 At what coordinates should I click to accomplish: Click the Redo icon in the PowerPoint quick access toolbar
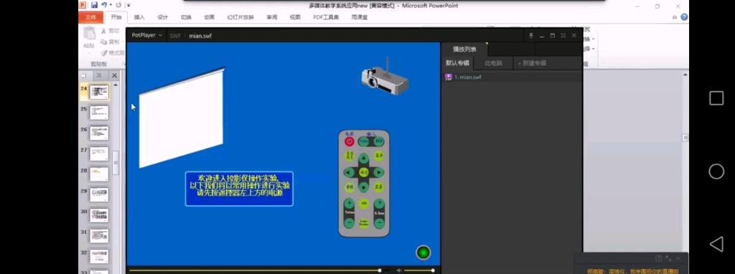tap(118, 5)
